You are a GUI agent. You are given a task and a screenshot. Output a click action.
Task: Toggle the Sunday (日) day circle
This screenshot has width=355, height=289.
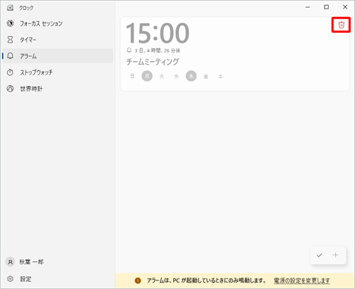point(132,76)
